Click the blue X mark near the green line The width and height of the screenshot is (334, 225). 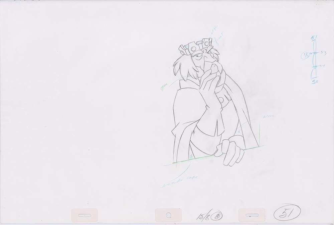tap(191, 156)
